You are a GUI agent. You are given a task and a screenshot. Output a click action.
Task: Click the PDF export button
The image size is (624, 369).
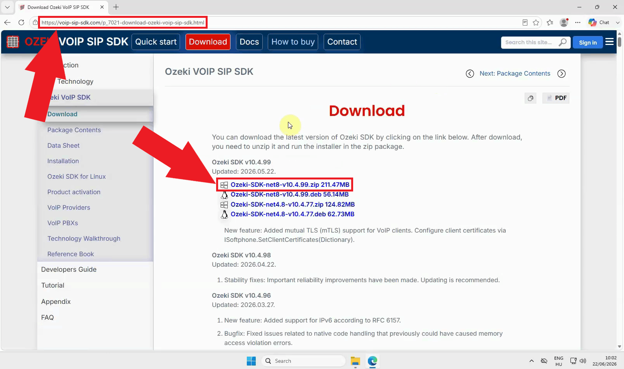click(556, 98)
